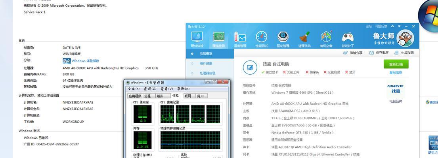Click 产品 ID 00426-OEM-8992662-00537 text

pyautogui.click(x=51, y=144)
